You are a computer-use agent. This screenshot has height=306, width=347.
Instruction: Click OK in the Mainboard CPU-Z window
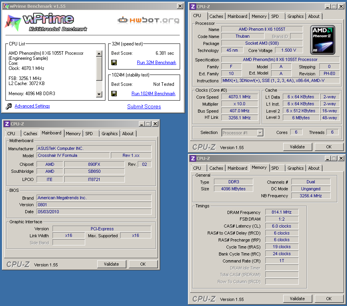click(143, 264)
